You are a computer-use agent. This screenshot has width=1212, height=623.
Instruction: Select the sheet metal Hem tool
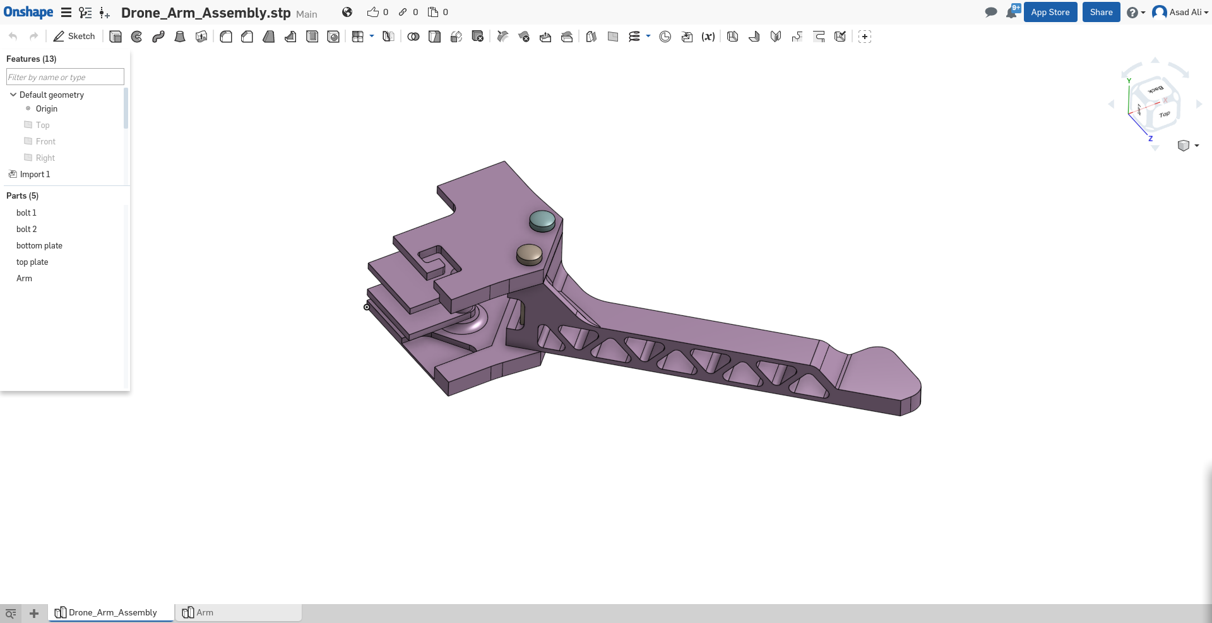776,37
